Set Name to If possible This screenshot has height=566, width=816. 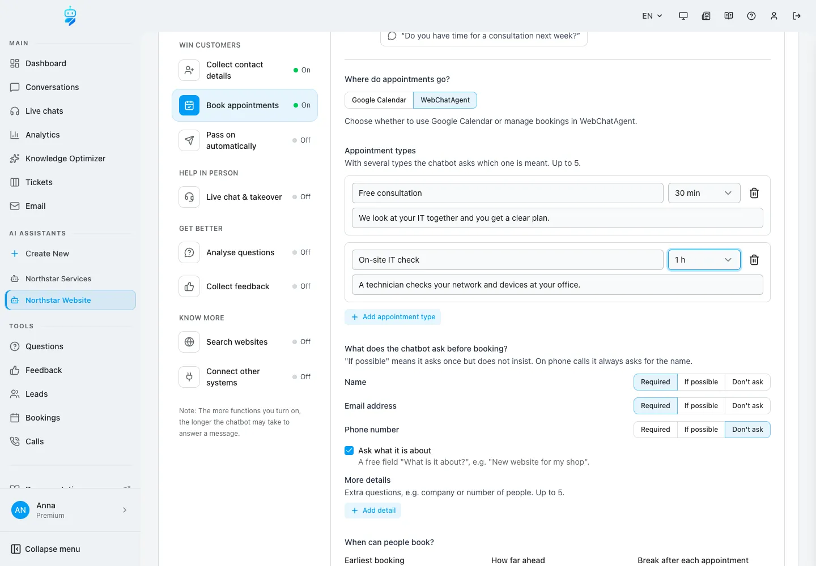click(x=701, y=382)
